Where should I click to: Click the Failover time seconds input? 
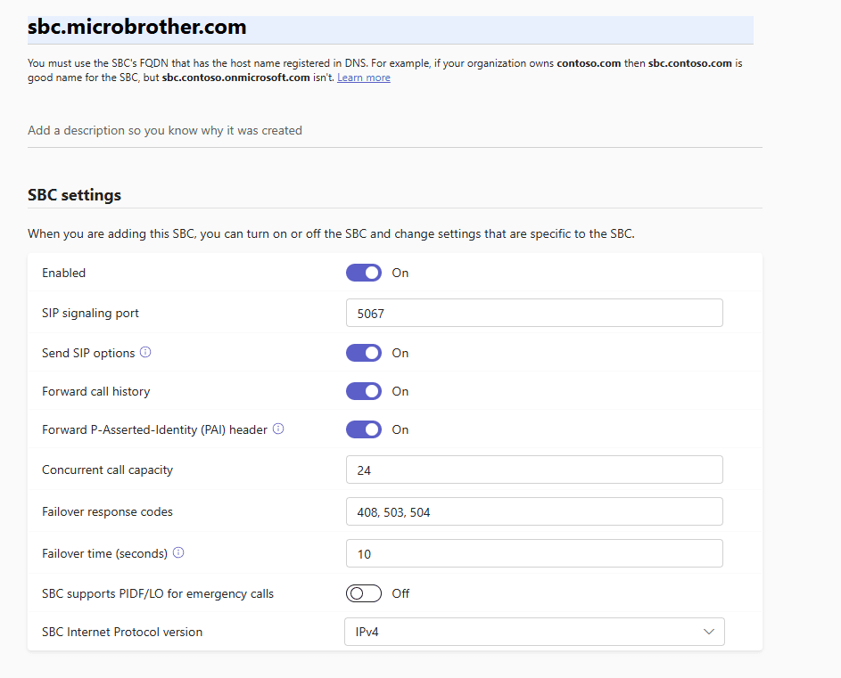(533, 553)
